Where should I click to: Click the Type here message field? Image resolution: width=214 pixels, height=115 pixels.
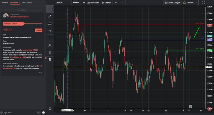coord(20,113)
